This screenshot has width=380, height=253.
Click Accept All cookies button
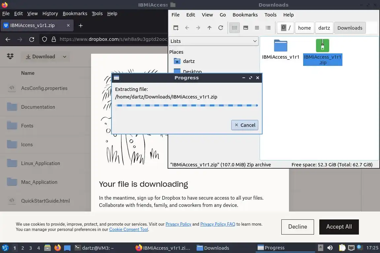point(339,227)
